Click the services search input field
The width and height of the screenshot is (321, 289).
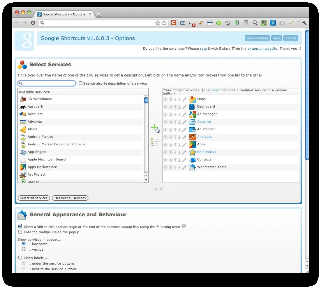47,83
